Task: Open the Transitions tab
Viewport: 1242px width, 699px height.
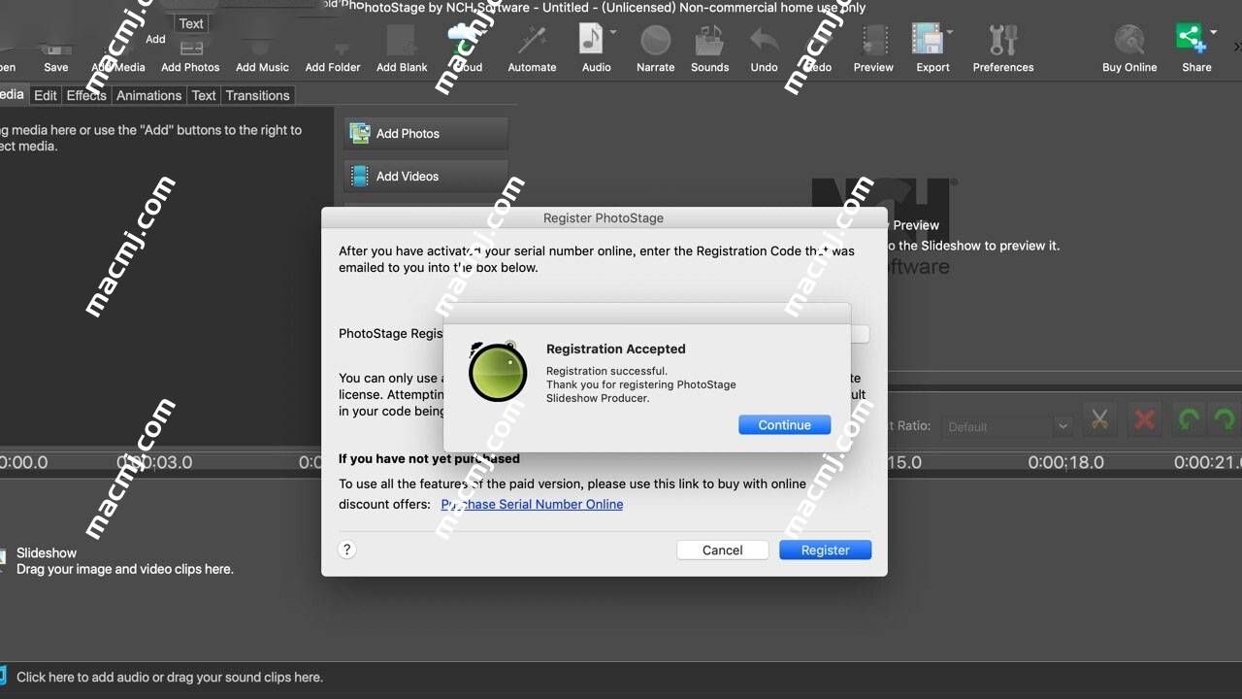Action: (x=257, y=95)
